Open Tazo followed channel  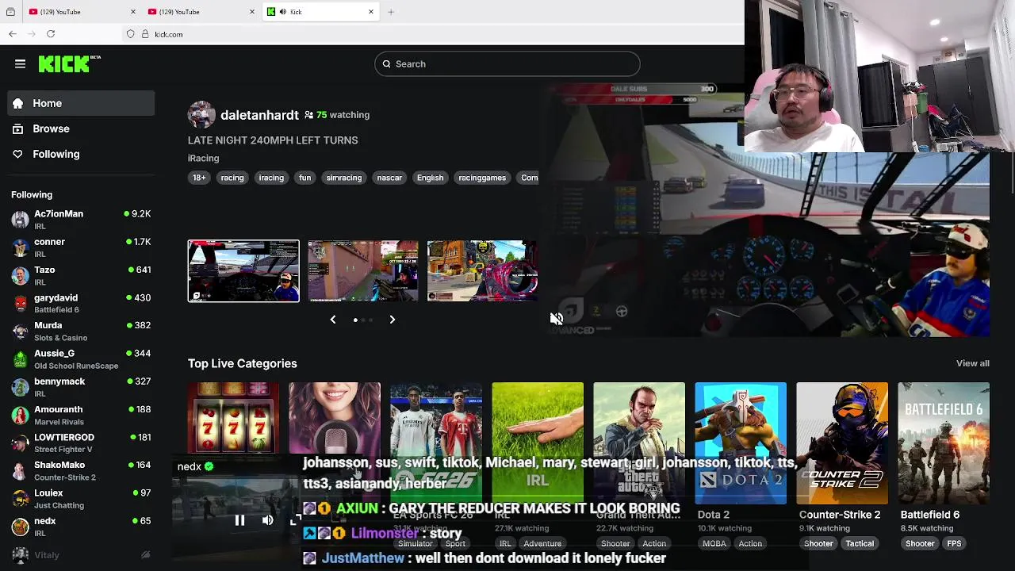81,275
